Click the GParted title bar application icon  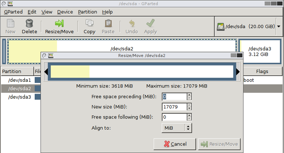point(10,3)
